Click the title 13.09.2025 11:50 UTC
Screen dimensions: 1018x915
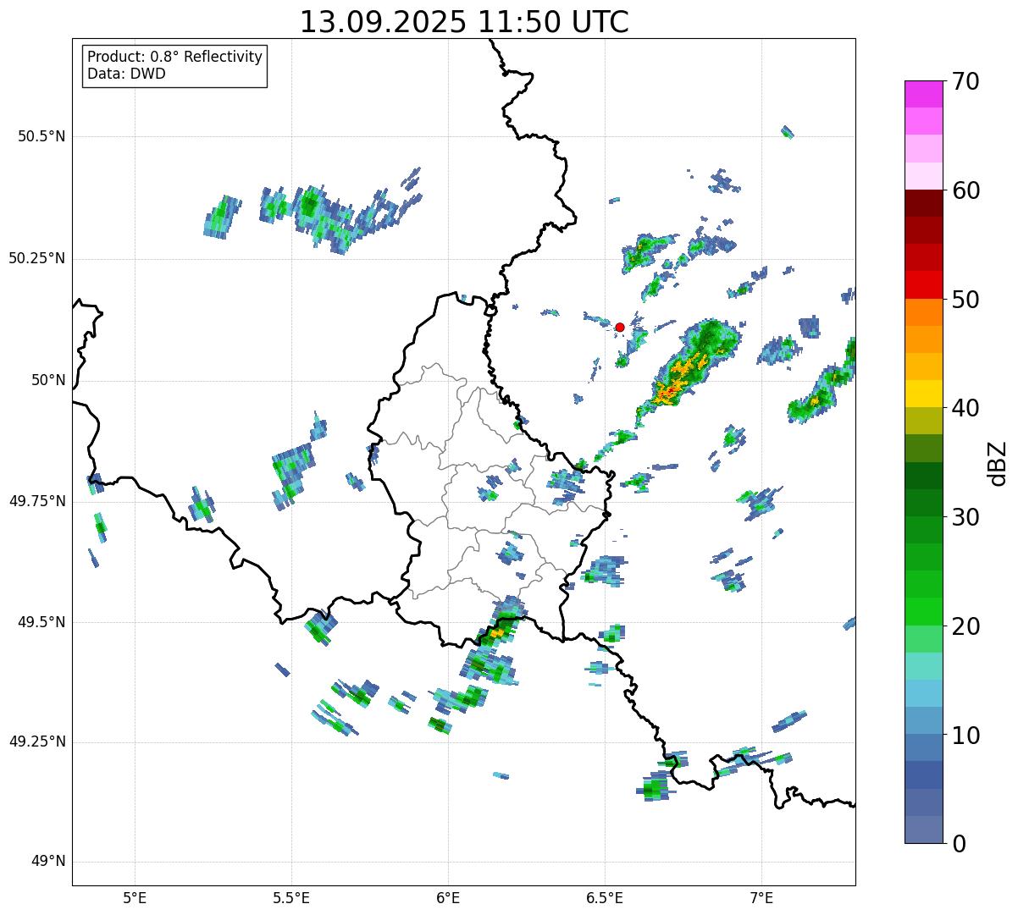pyautogui.click(x=464, y=22)
